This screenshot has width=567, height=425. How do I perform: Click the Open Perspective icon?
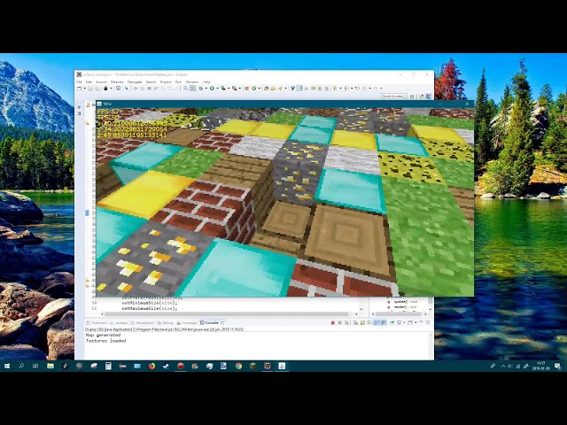pos(412,97)
